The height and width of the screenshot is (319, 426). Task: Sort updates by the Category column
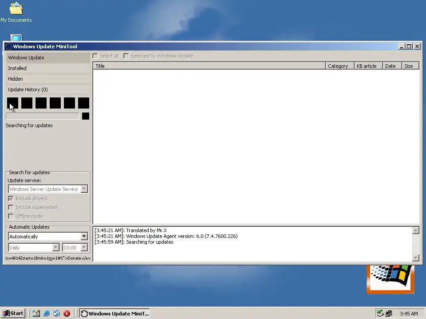(x=339, y=66)
